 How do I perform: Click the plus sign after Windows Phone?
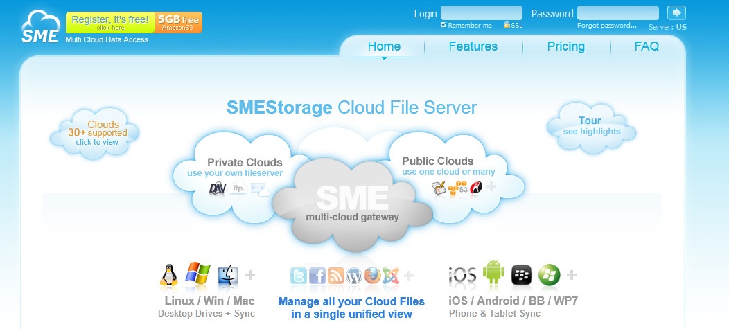click(572, 275)
